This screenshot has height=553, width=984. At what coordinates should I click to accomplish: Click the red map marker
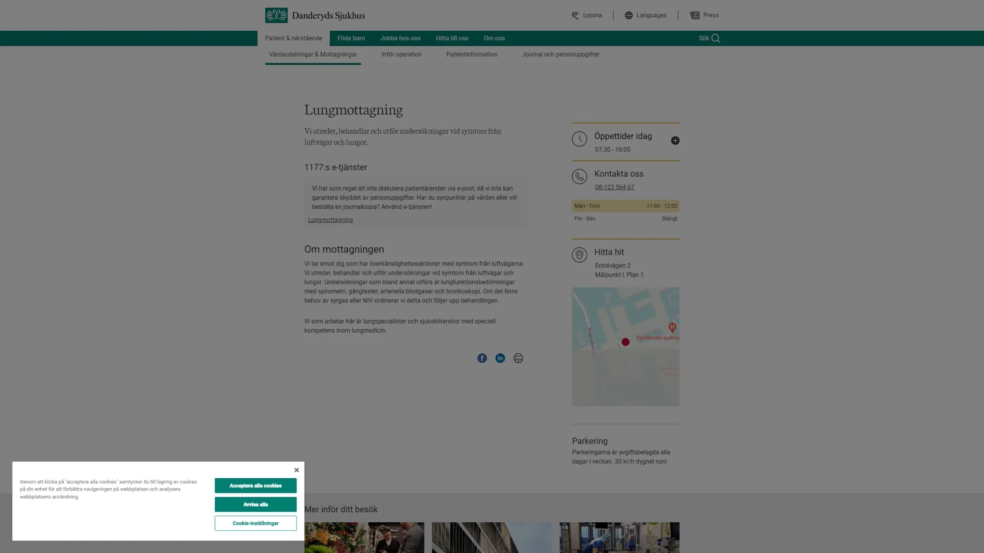click(x=625, y=342)
